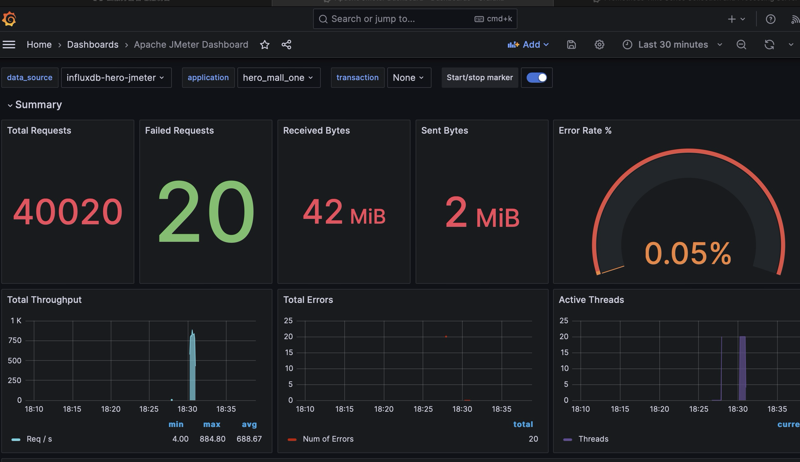
Task: Click the Total Requests panel title
Action: (39, 130)
